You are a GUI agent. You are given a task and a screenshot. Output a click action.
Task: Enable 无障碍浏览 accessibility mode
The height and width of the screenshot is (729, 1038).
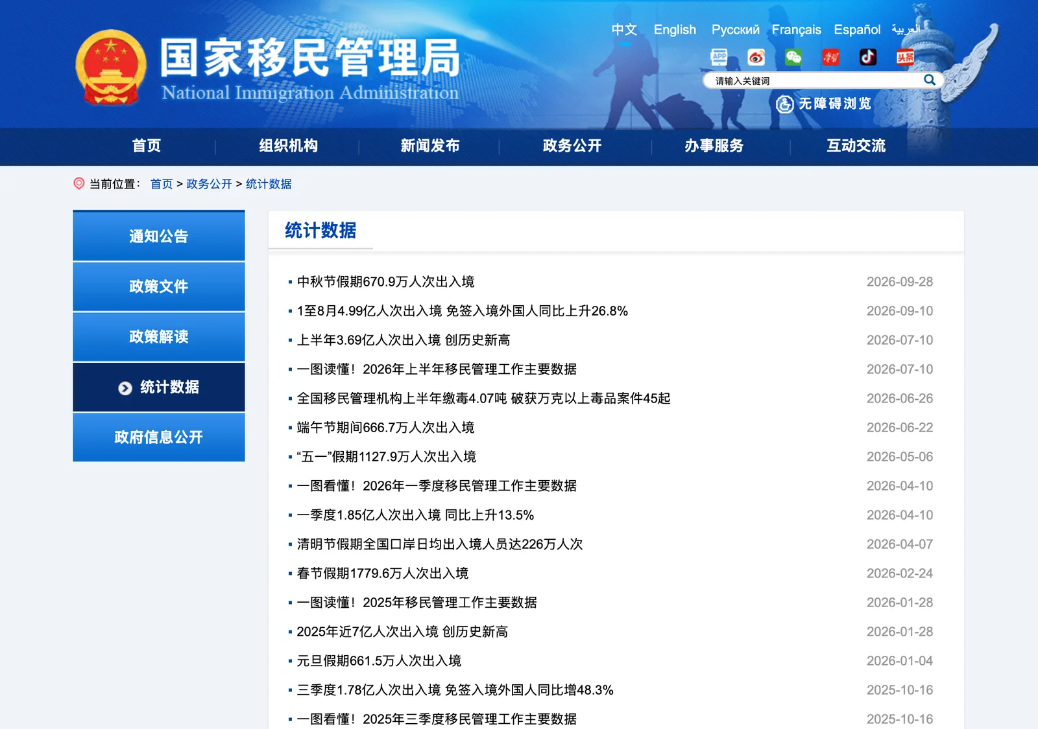click(x=824, y=104)
